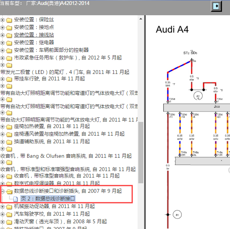Screen dimensions: 230x229
Task: Select 安装位置：车辆前面部分的控制器 item
Action: coord(51,50)
